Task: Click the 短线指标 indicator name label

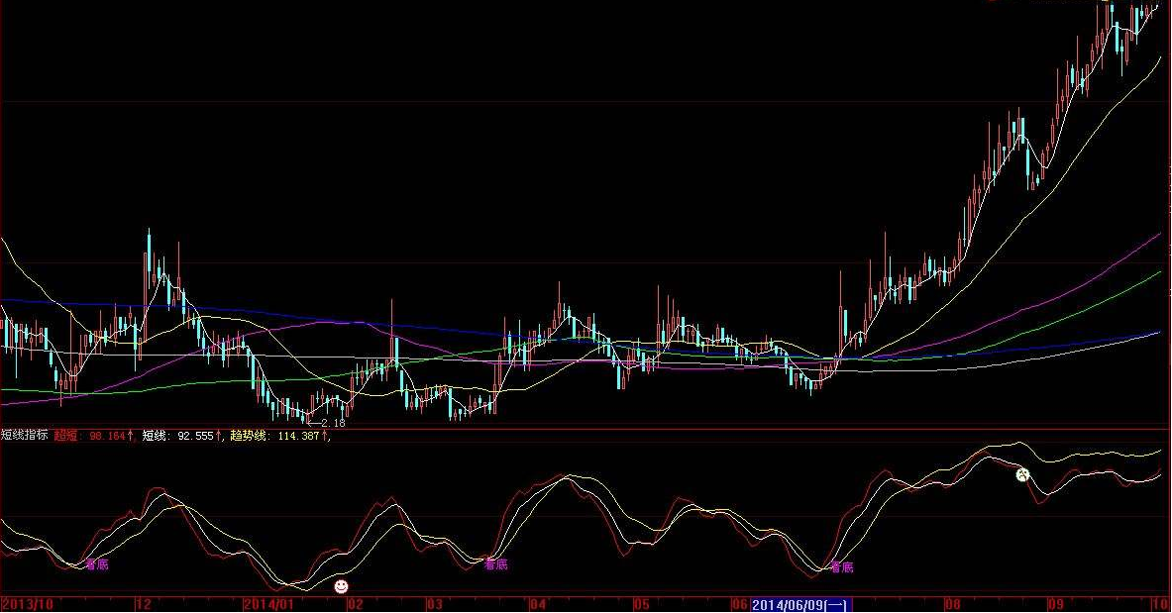Action: [x=25, y=435]
